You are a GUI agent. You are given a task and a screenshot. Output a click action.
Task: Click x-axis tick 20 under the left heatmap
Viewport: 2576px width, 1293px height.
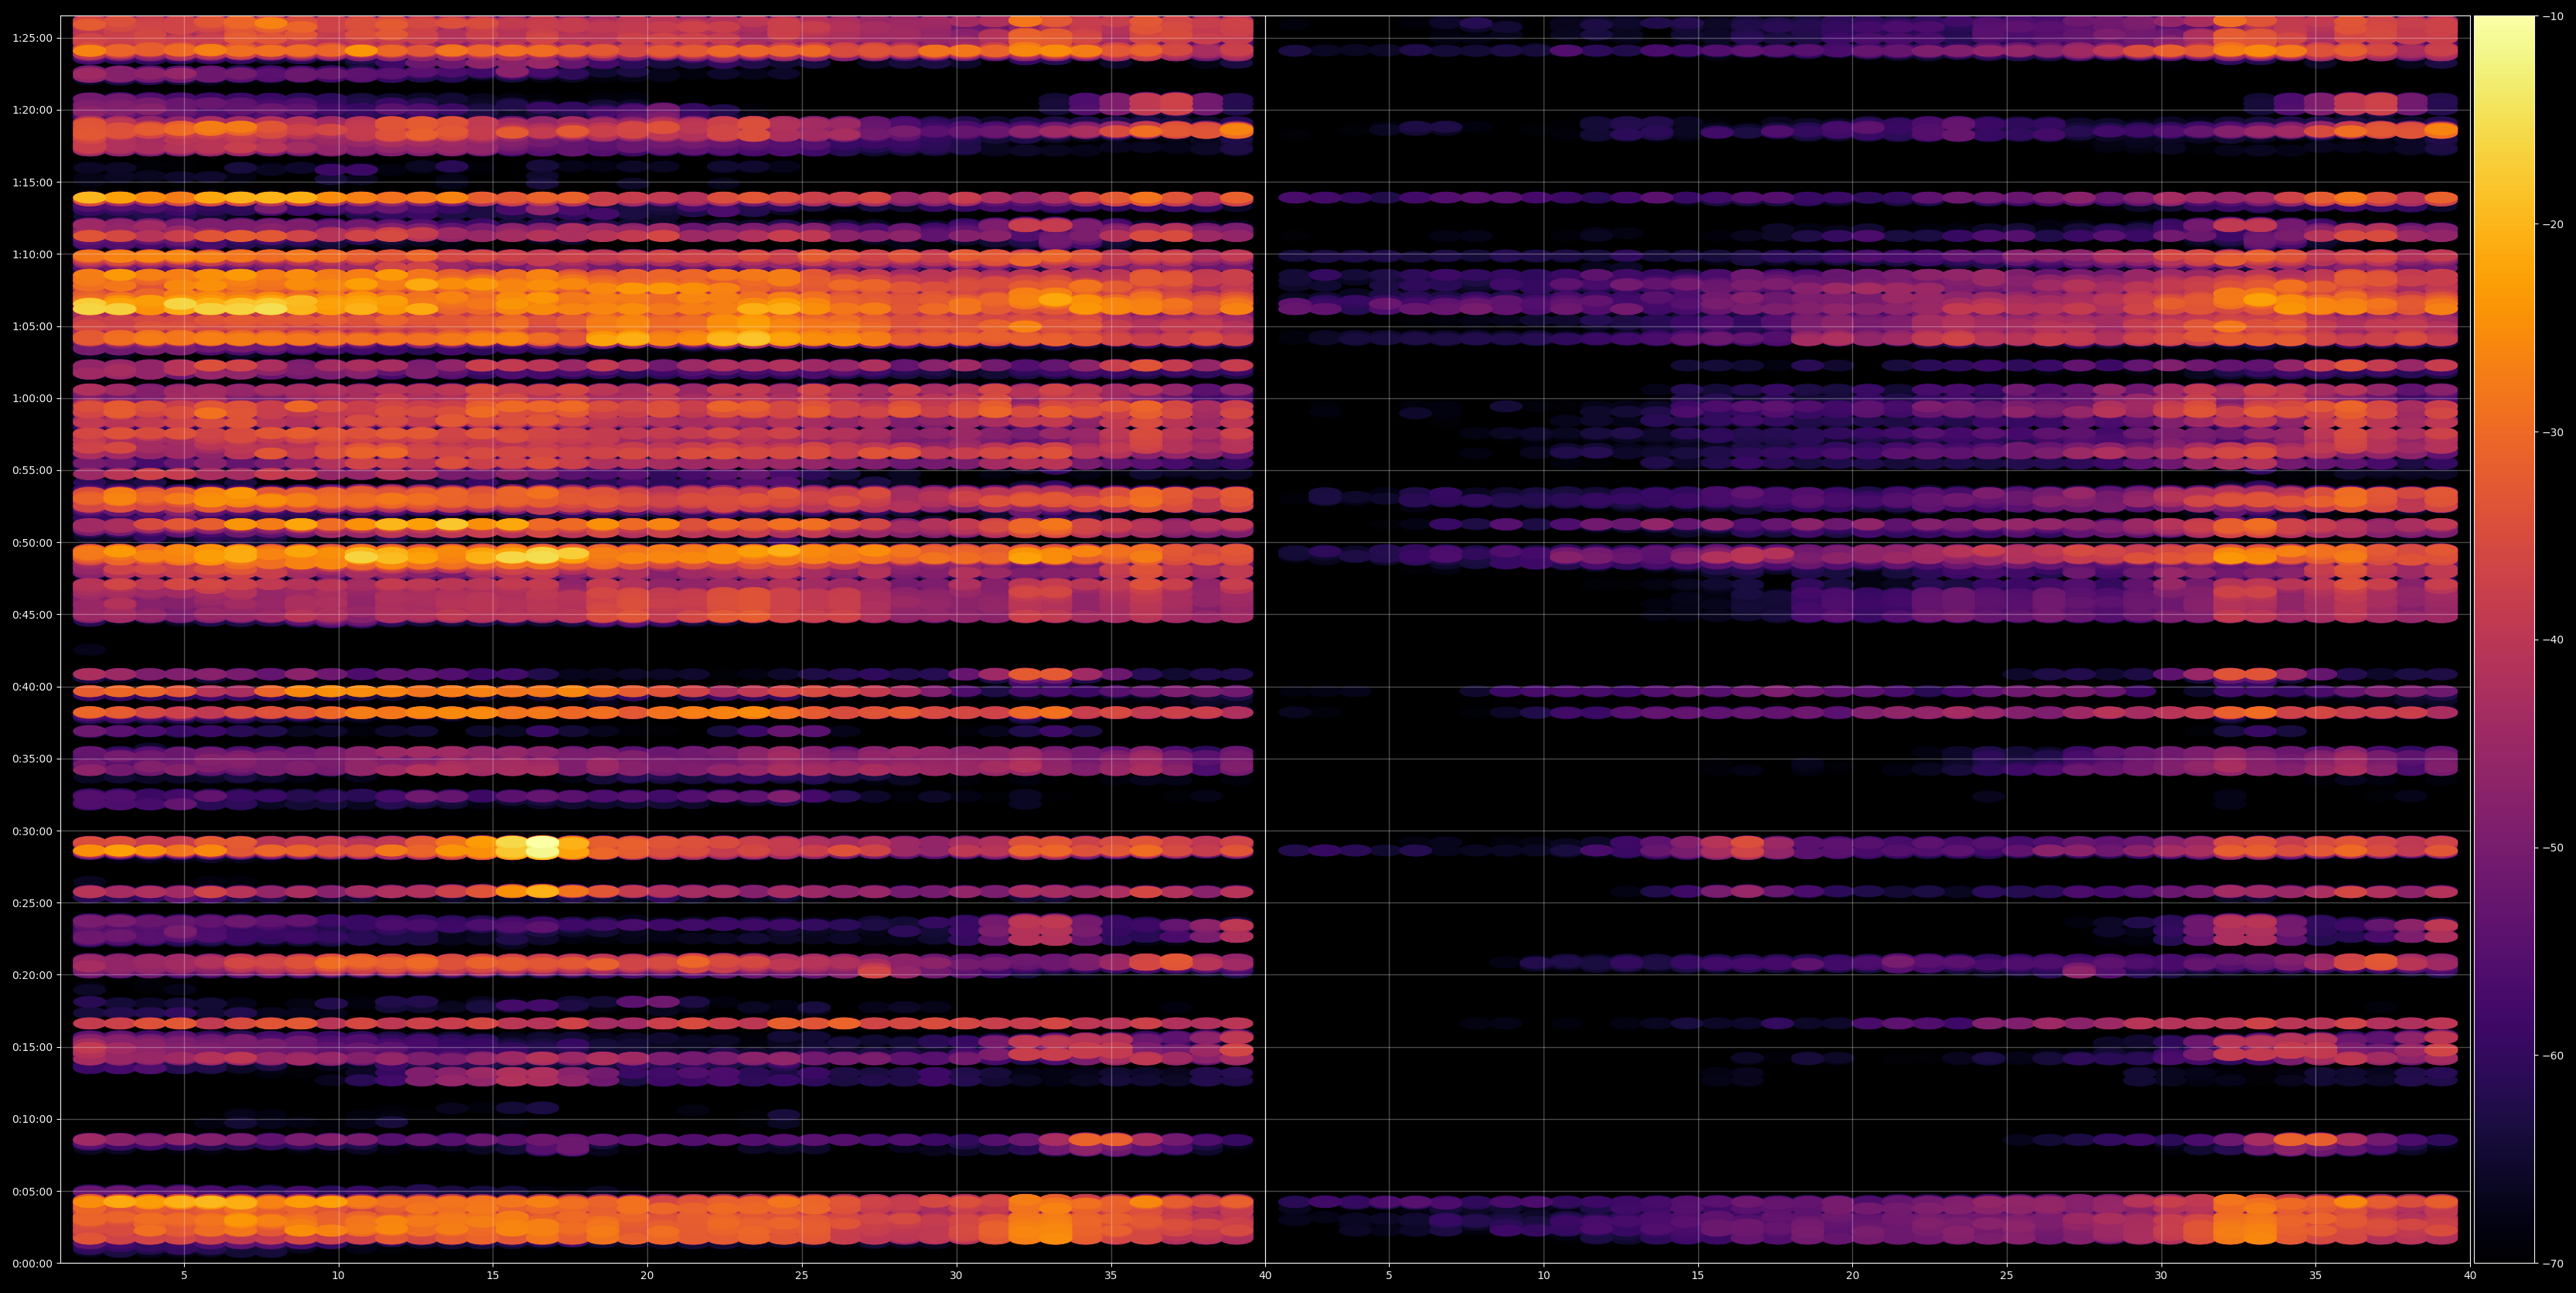click(647, 1276)
